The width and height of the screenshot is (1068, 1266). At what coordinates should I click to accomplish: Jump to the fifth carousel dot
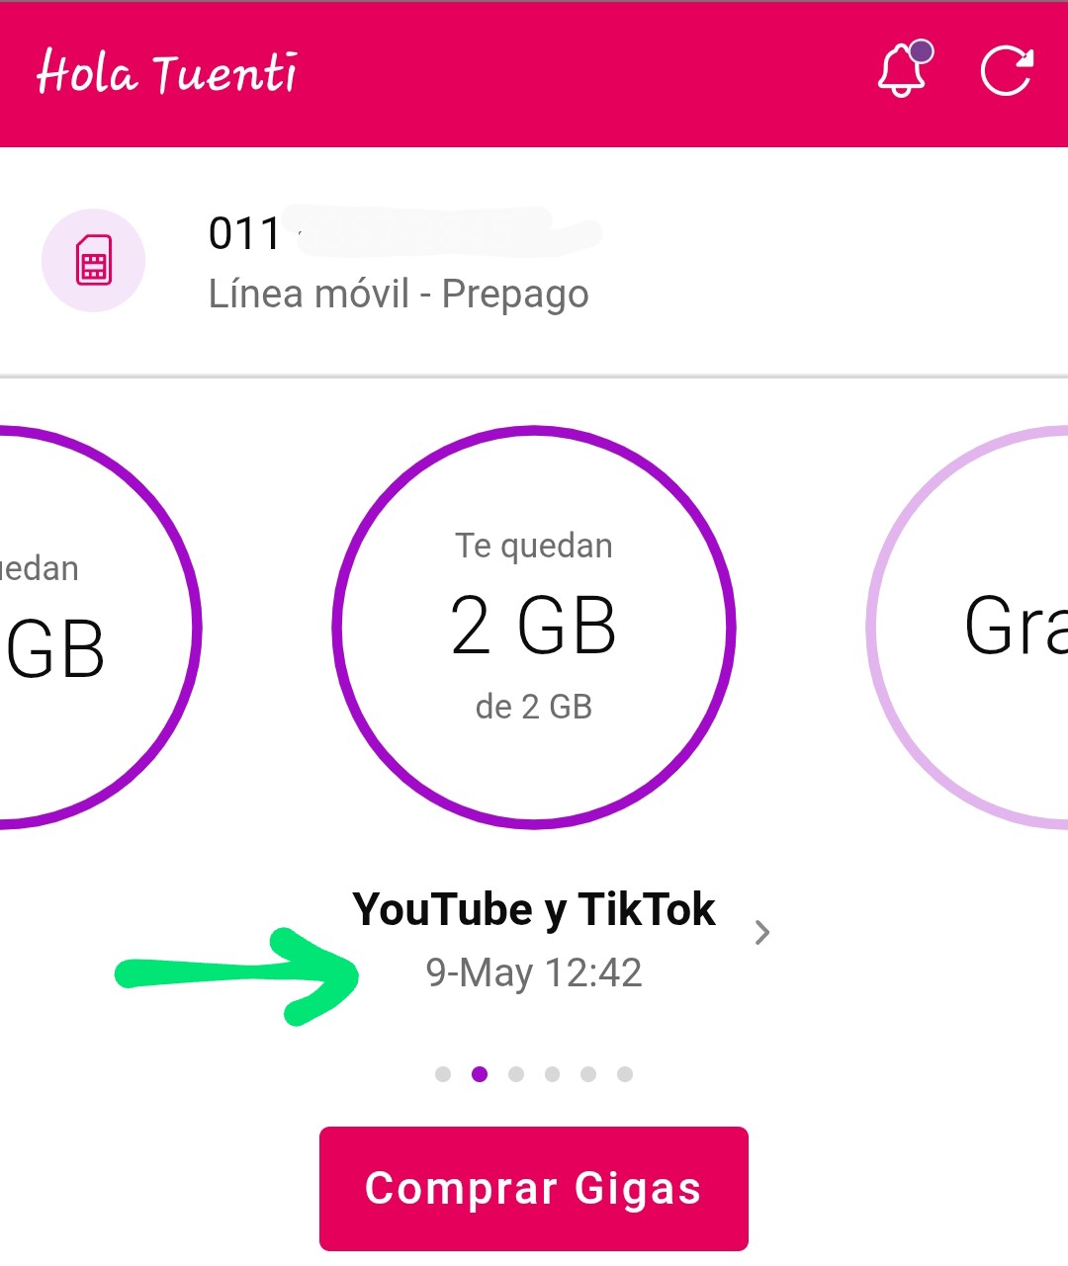(588, 1074)
